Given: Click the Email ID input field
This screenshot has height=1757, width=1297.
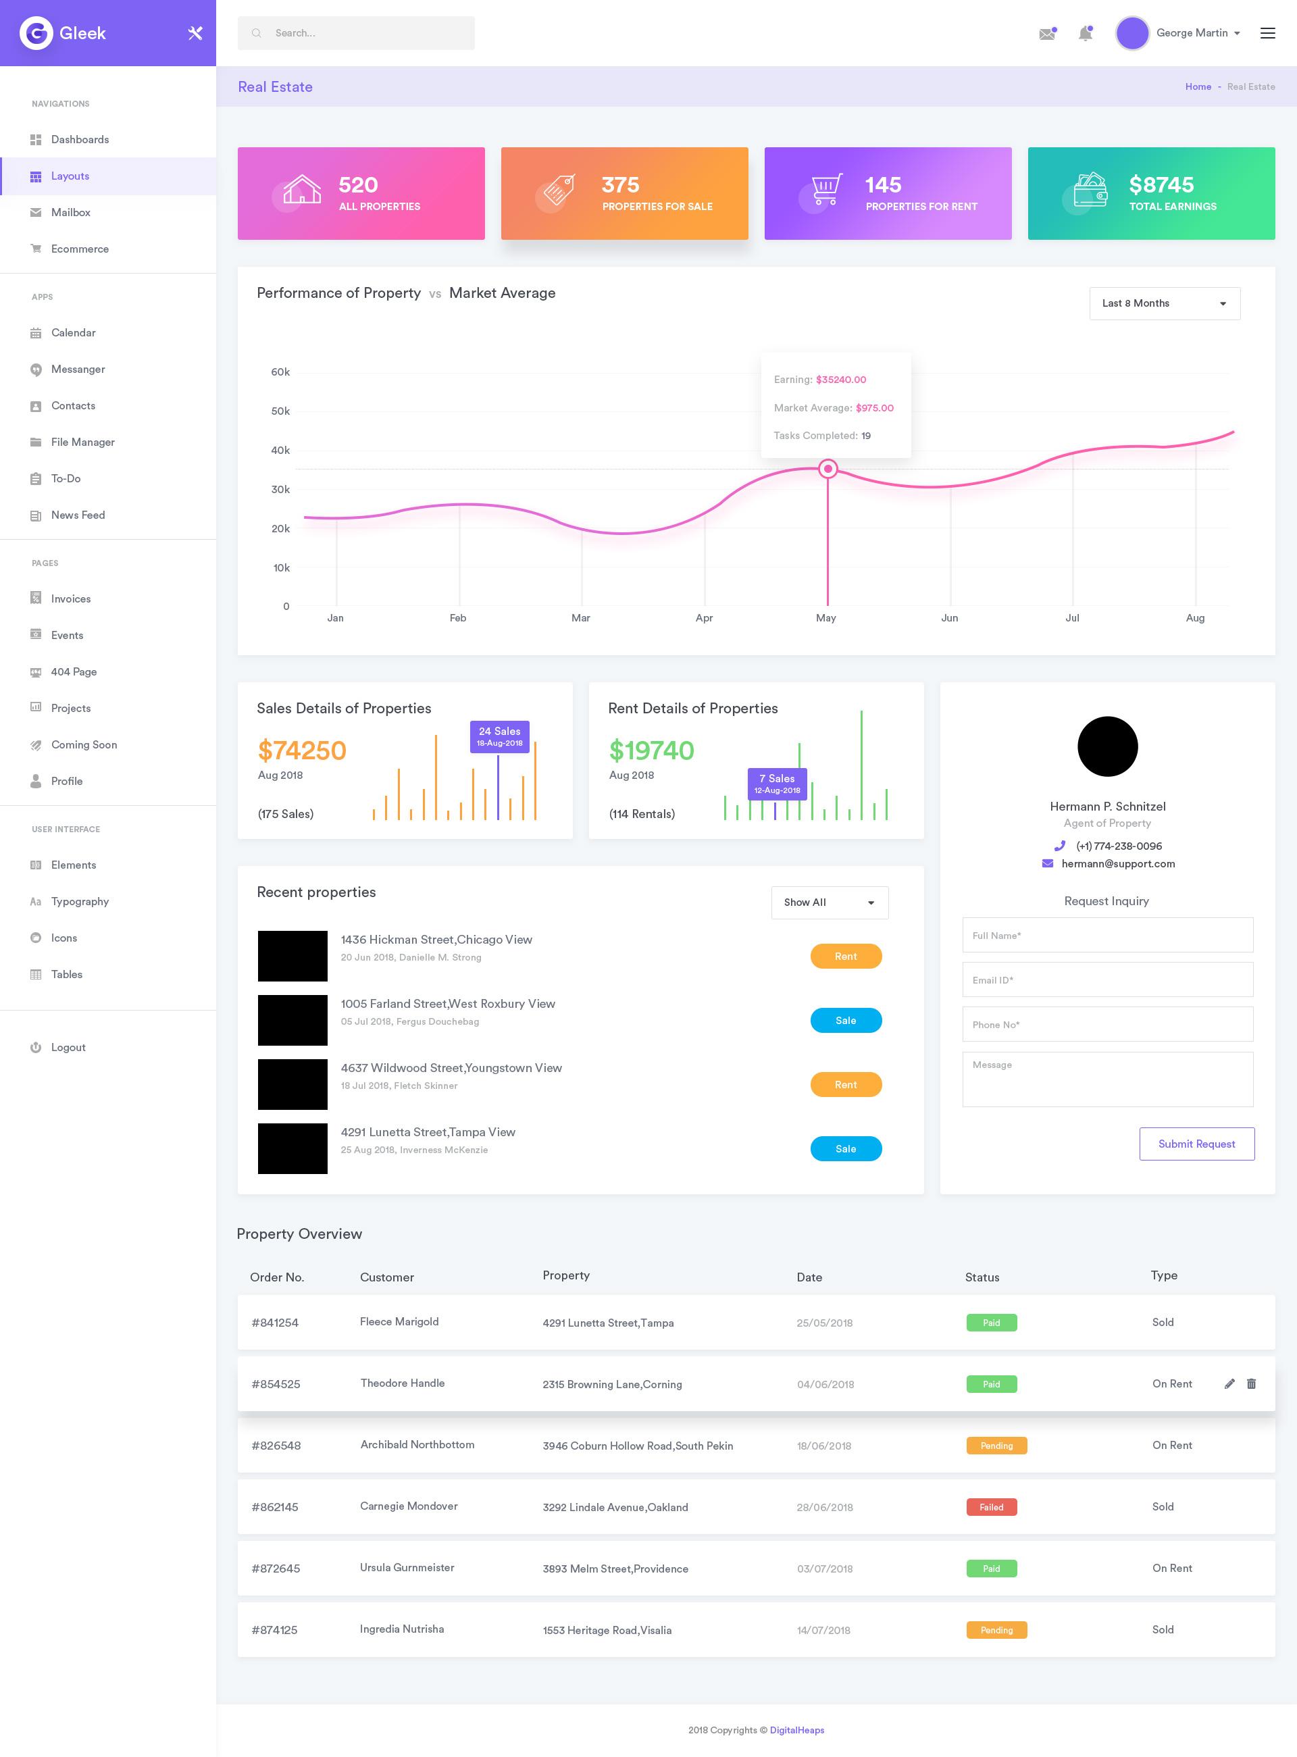Looking at the screenshot, I should tap(1107, 979).
